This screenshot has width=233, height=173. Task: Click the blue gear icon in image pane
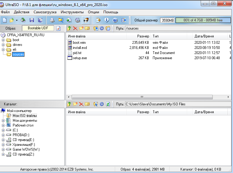click(102, 28)
